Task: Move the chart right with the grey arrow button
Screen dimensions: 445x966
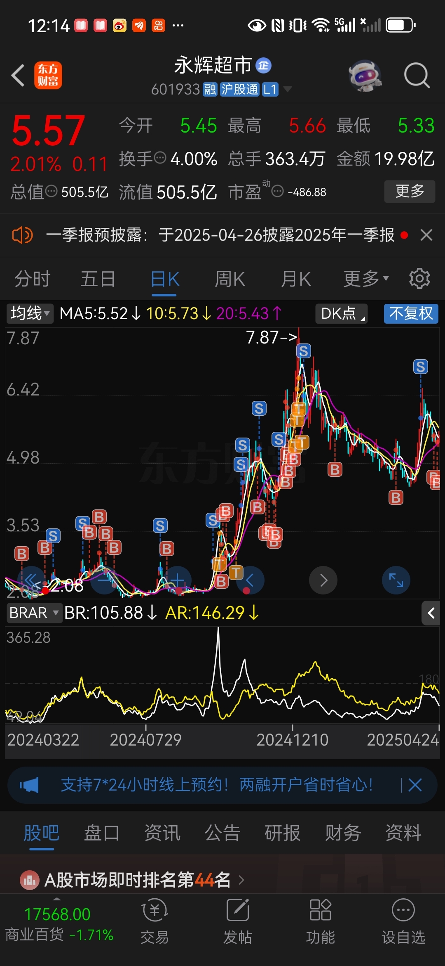Action: tap(323, 580)
